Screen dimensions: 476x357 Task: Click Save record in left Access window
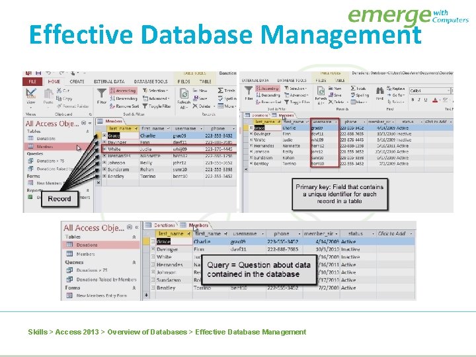coord(200,99)
